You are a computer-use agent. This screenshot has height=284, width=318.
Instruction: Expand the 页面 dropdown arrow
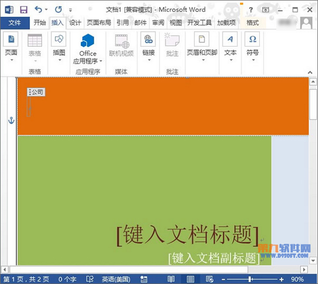12,60
